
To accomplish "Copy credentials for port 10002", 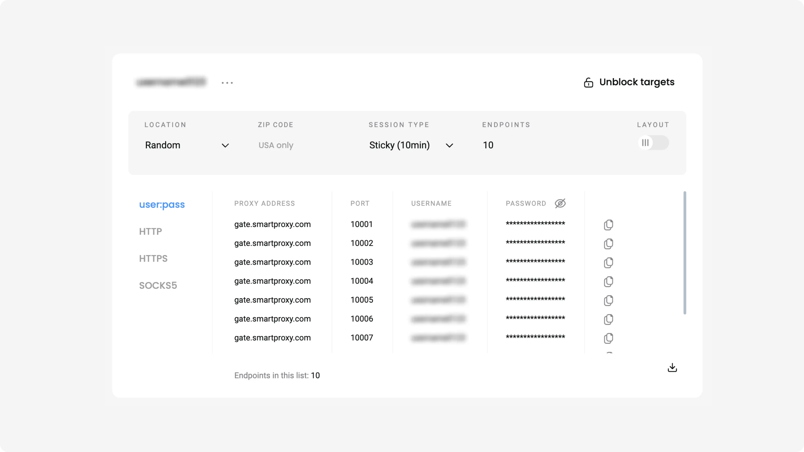I will [x=608, y=244].
